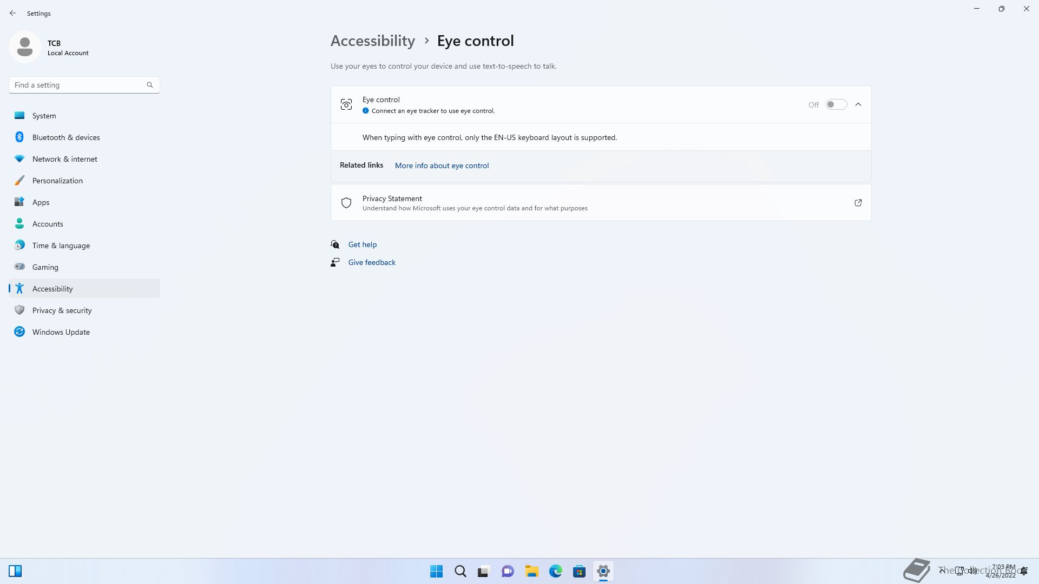Click the Gaming controller icon
The width and height of the screenshot is (1039, 584).
pos(19,267)
